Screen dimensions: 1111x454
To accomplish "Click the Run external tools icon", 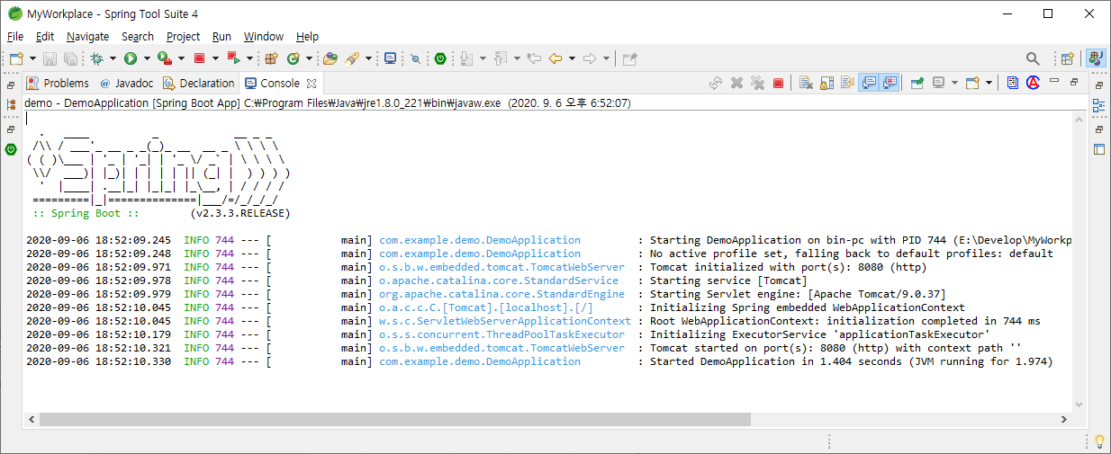I will coord(165,58).
